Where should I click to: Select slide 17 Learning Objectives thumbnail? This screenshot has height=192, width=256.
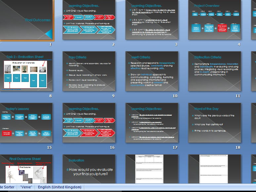pos(152,123)
